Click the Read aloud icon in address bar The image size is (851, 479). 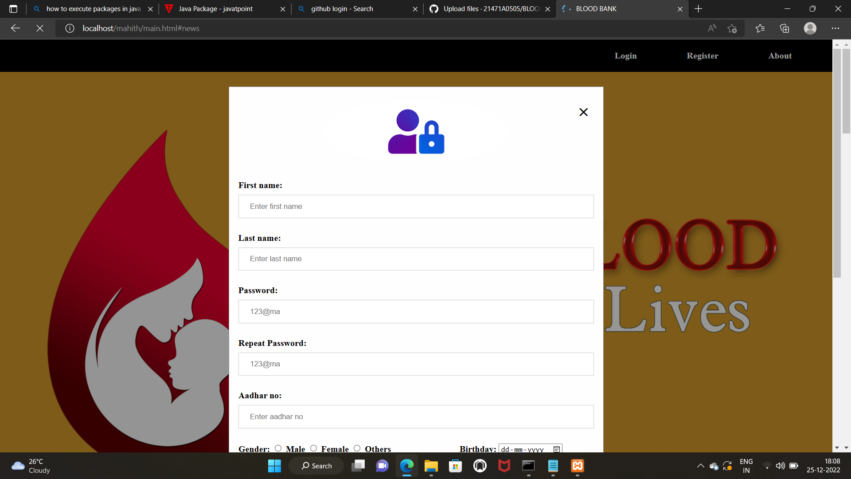click(712, 28)
